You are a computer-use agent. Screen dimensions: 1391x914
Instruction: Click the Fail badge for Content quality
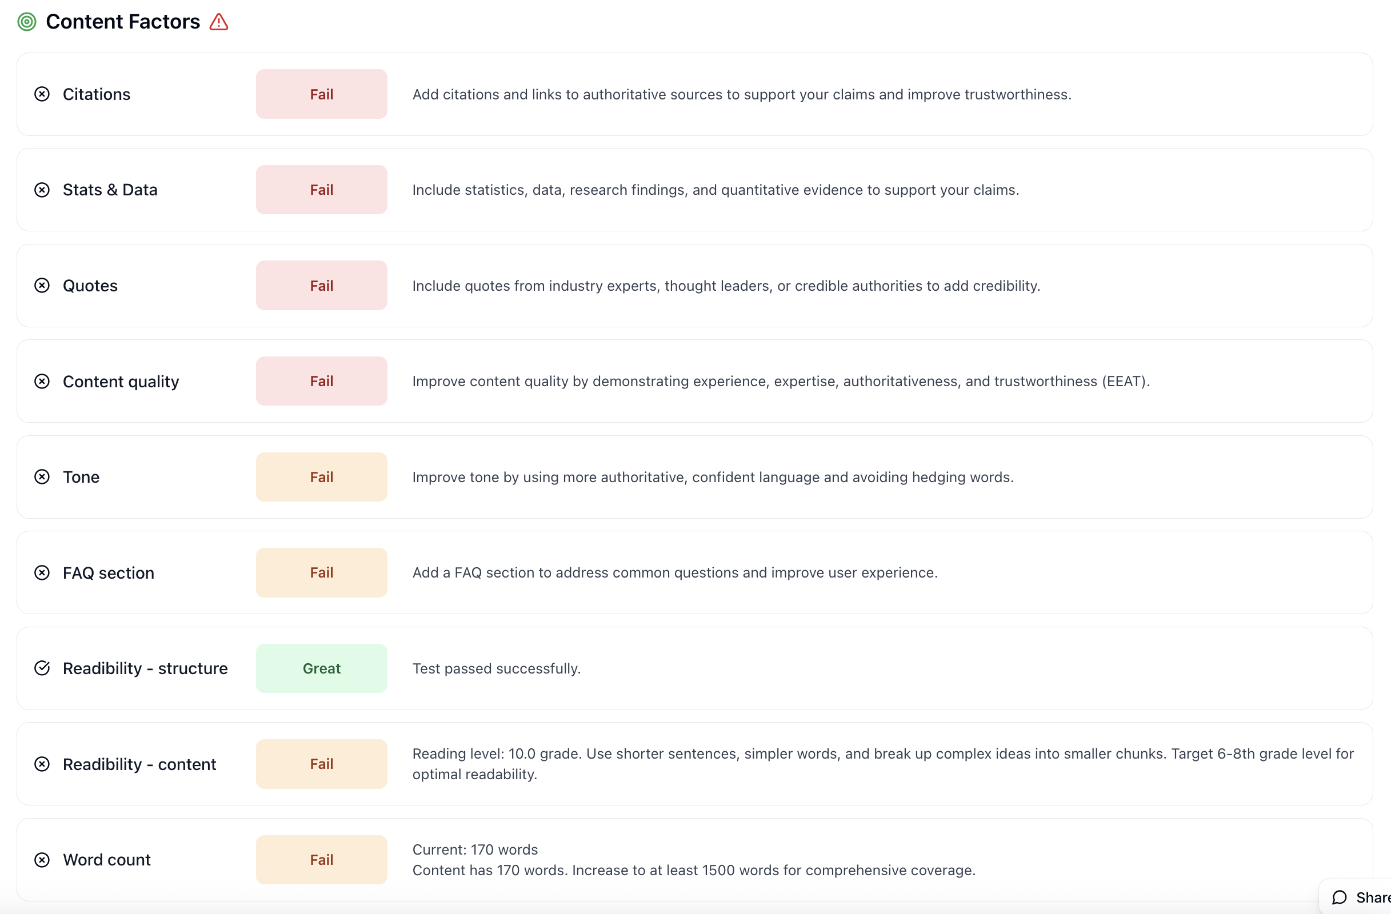click(x=321, y=382)
